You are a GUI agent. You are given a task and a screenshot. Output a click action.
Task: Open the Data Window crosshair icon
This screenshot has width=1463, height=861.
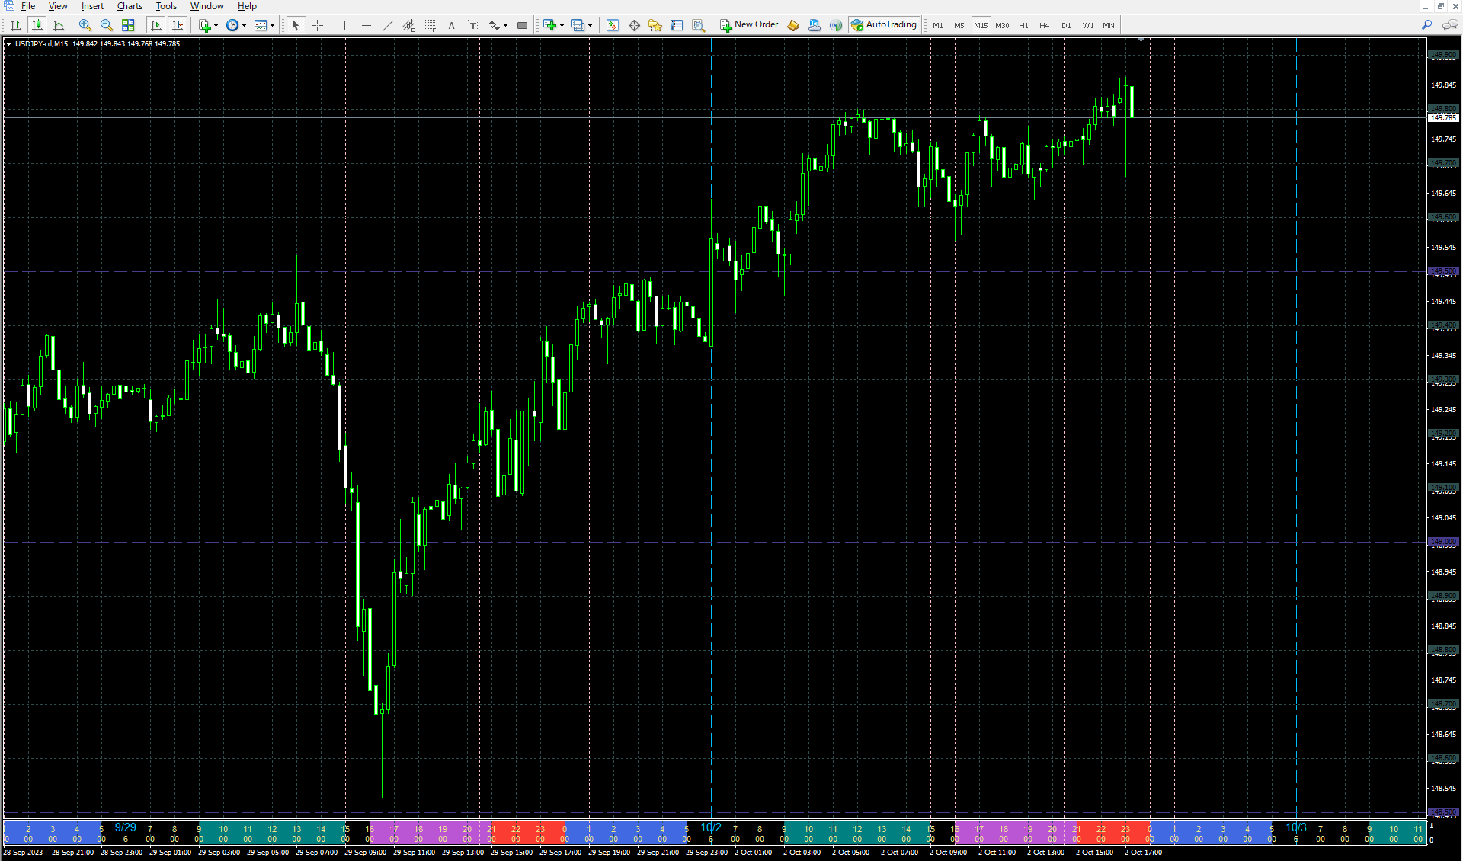(634, 25)
